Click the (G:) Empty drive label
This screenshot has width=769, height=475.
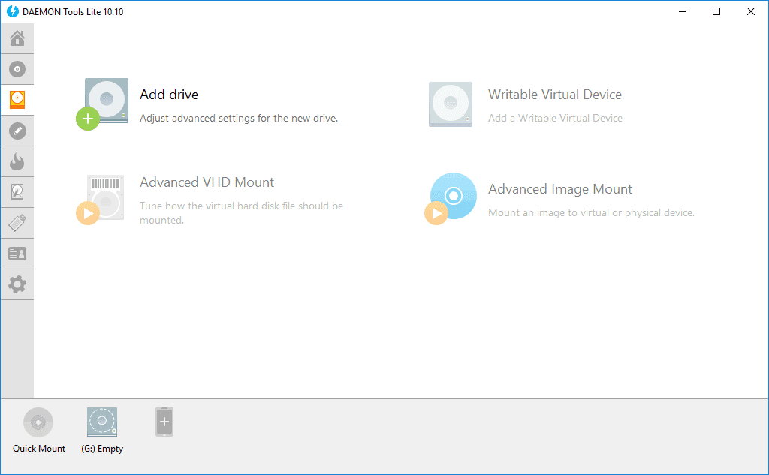point(102,449)
